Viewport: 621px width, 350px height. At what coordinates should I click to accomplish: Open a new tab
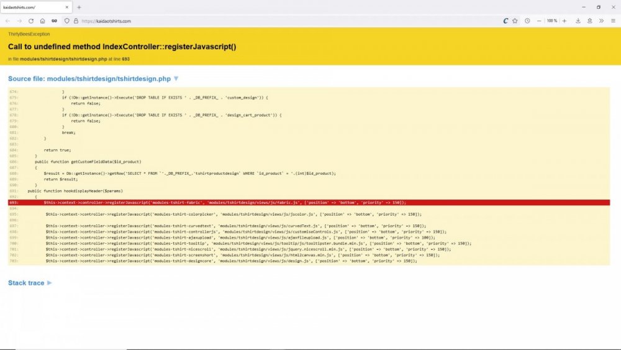pyautogui.click(x=79, y=7)
